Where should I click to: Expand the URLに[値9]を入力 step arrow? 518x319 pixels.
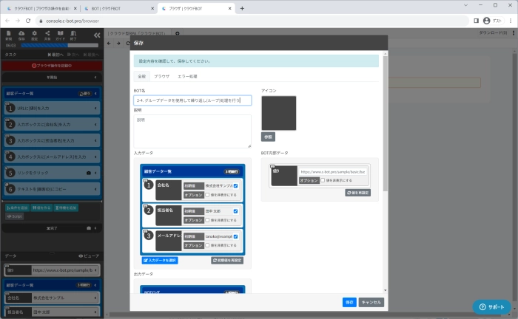click(96, 108)
